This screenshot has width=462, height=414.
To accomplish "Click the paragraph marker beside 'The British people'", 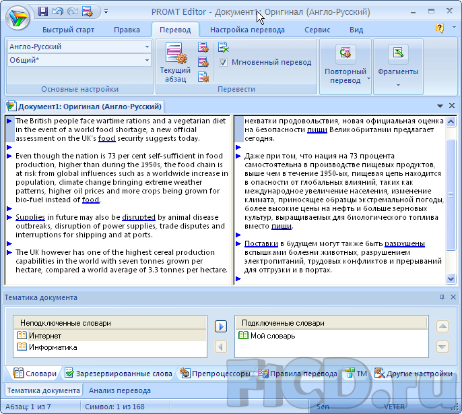I will click(9, 121).
